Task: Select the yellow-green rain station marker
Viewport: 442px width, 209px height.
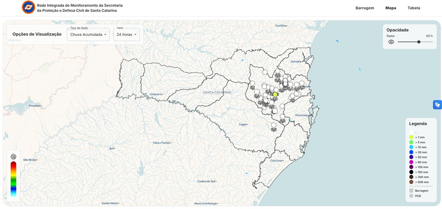Action: [275, 95]
